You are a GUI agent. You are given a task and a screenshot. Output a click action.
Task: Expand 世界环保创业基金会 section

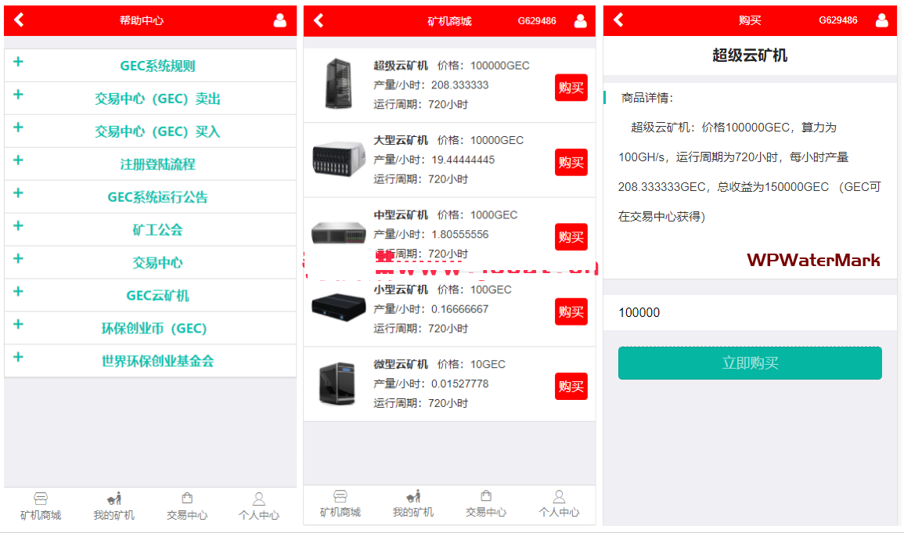(157, 362)
